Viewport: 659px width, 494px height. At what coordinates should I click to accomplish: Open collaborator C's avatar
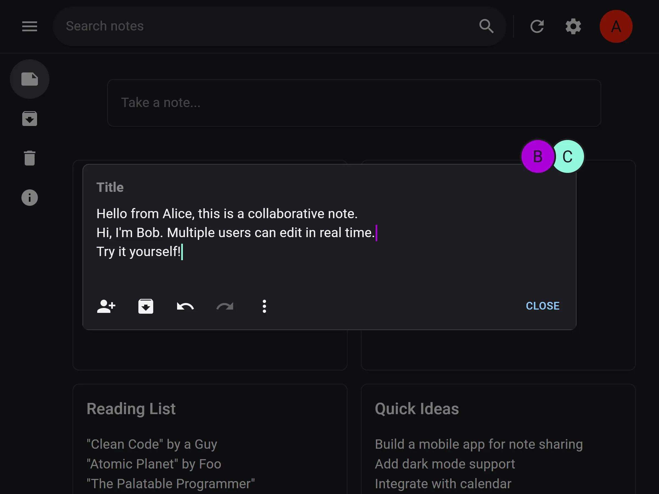[x=568, y=157]
